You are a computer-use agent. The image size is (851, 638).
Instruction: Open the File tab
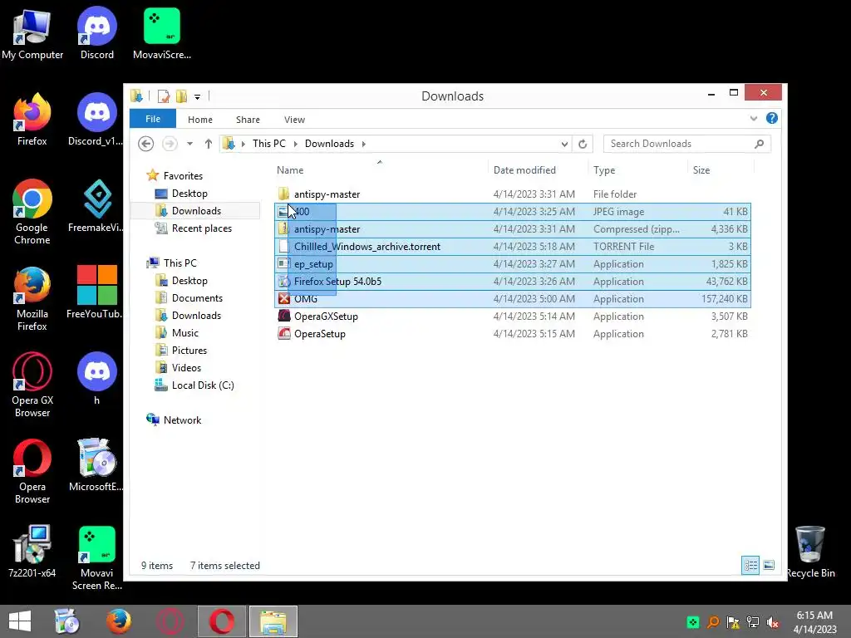tap(153, 119)
